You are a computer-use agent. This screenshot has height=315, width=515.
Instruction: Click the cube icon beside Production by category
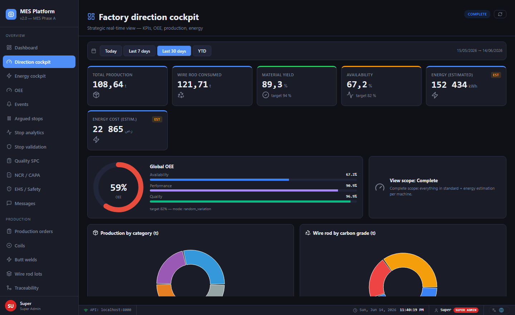[x=95, y=233]
